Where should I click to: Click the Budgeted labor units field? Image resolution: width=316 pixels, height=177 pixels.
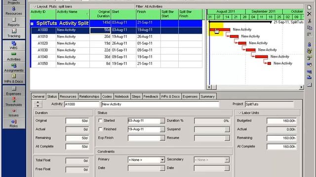(281, 120)
